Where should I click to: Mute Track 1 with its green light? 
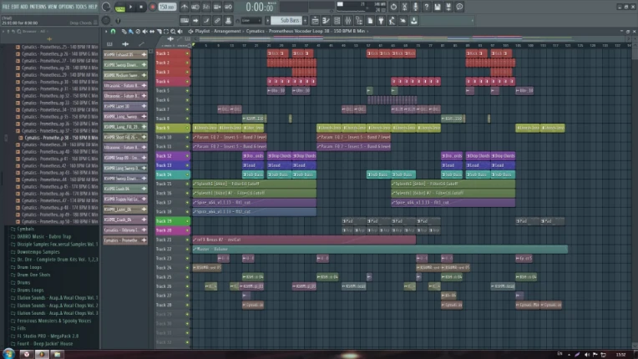(187, 53)
